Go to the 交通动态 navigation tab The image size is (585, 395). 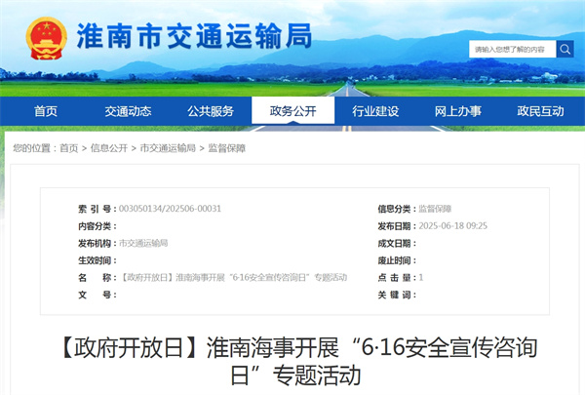click(x=129, y=111)
